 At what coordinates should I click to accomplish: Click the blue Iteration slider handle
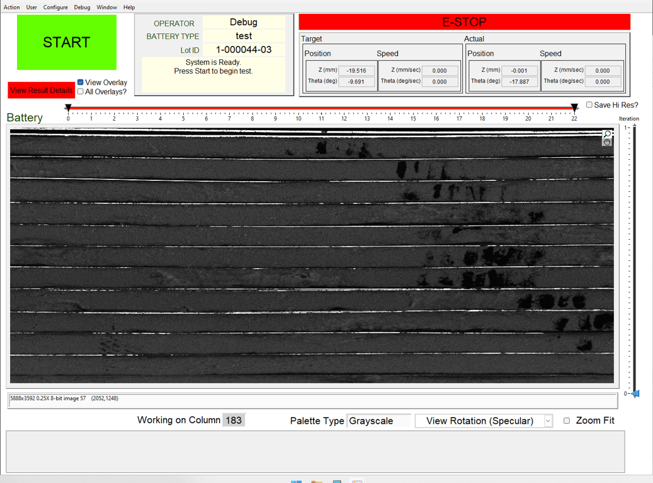(635, 394)
